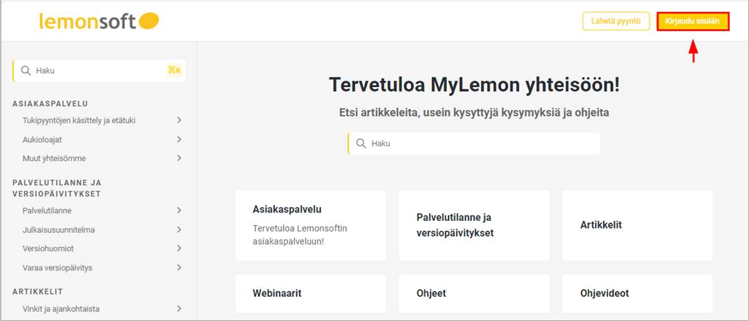Expand the Versiohuomiot chevron

[179, 249]
